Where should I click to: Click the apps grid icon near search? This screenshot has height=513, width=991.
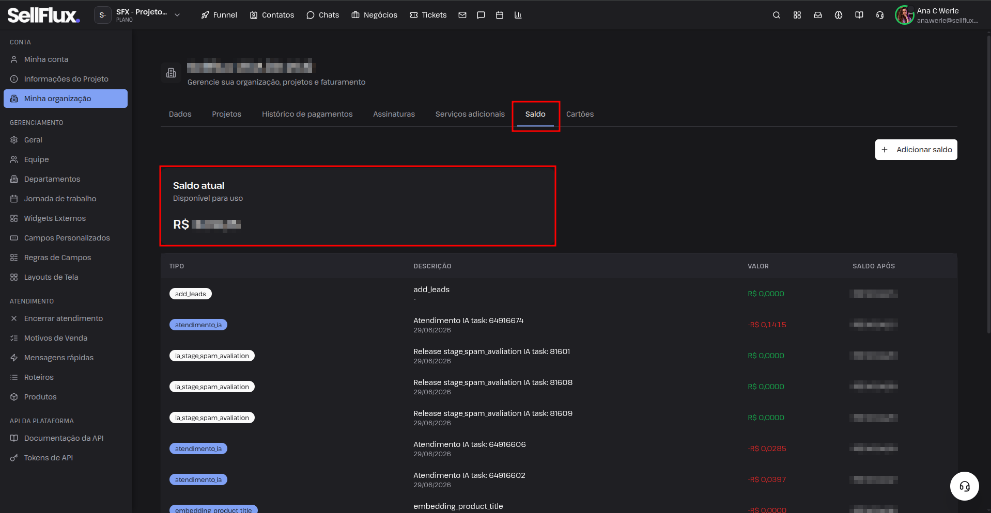[797, 15]
